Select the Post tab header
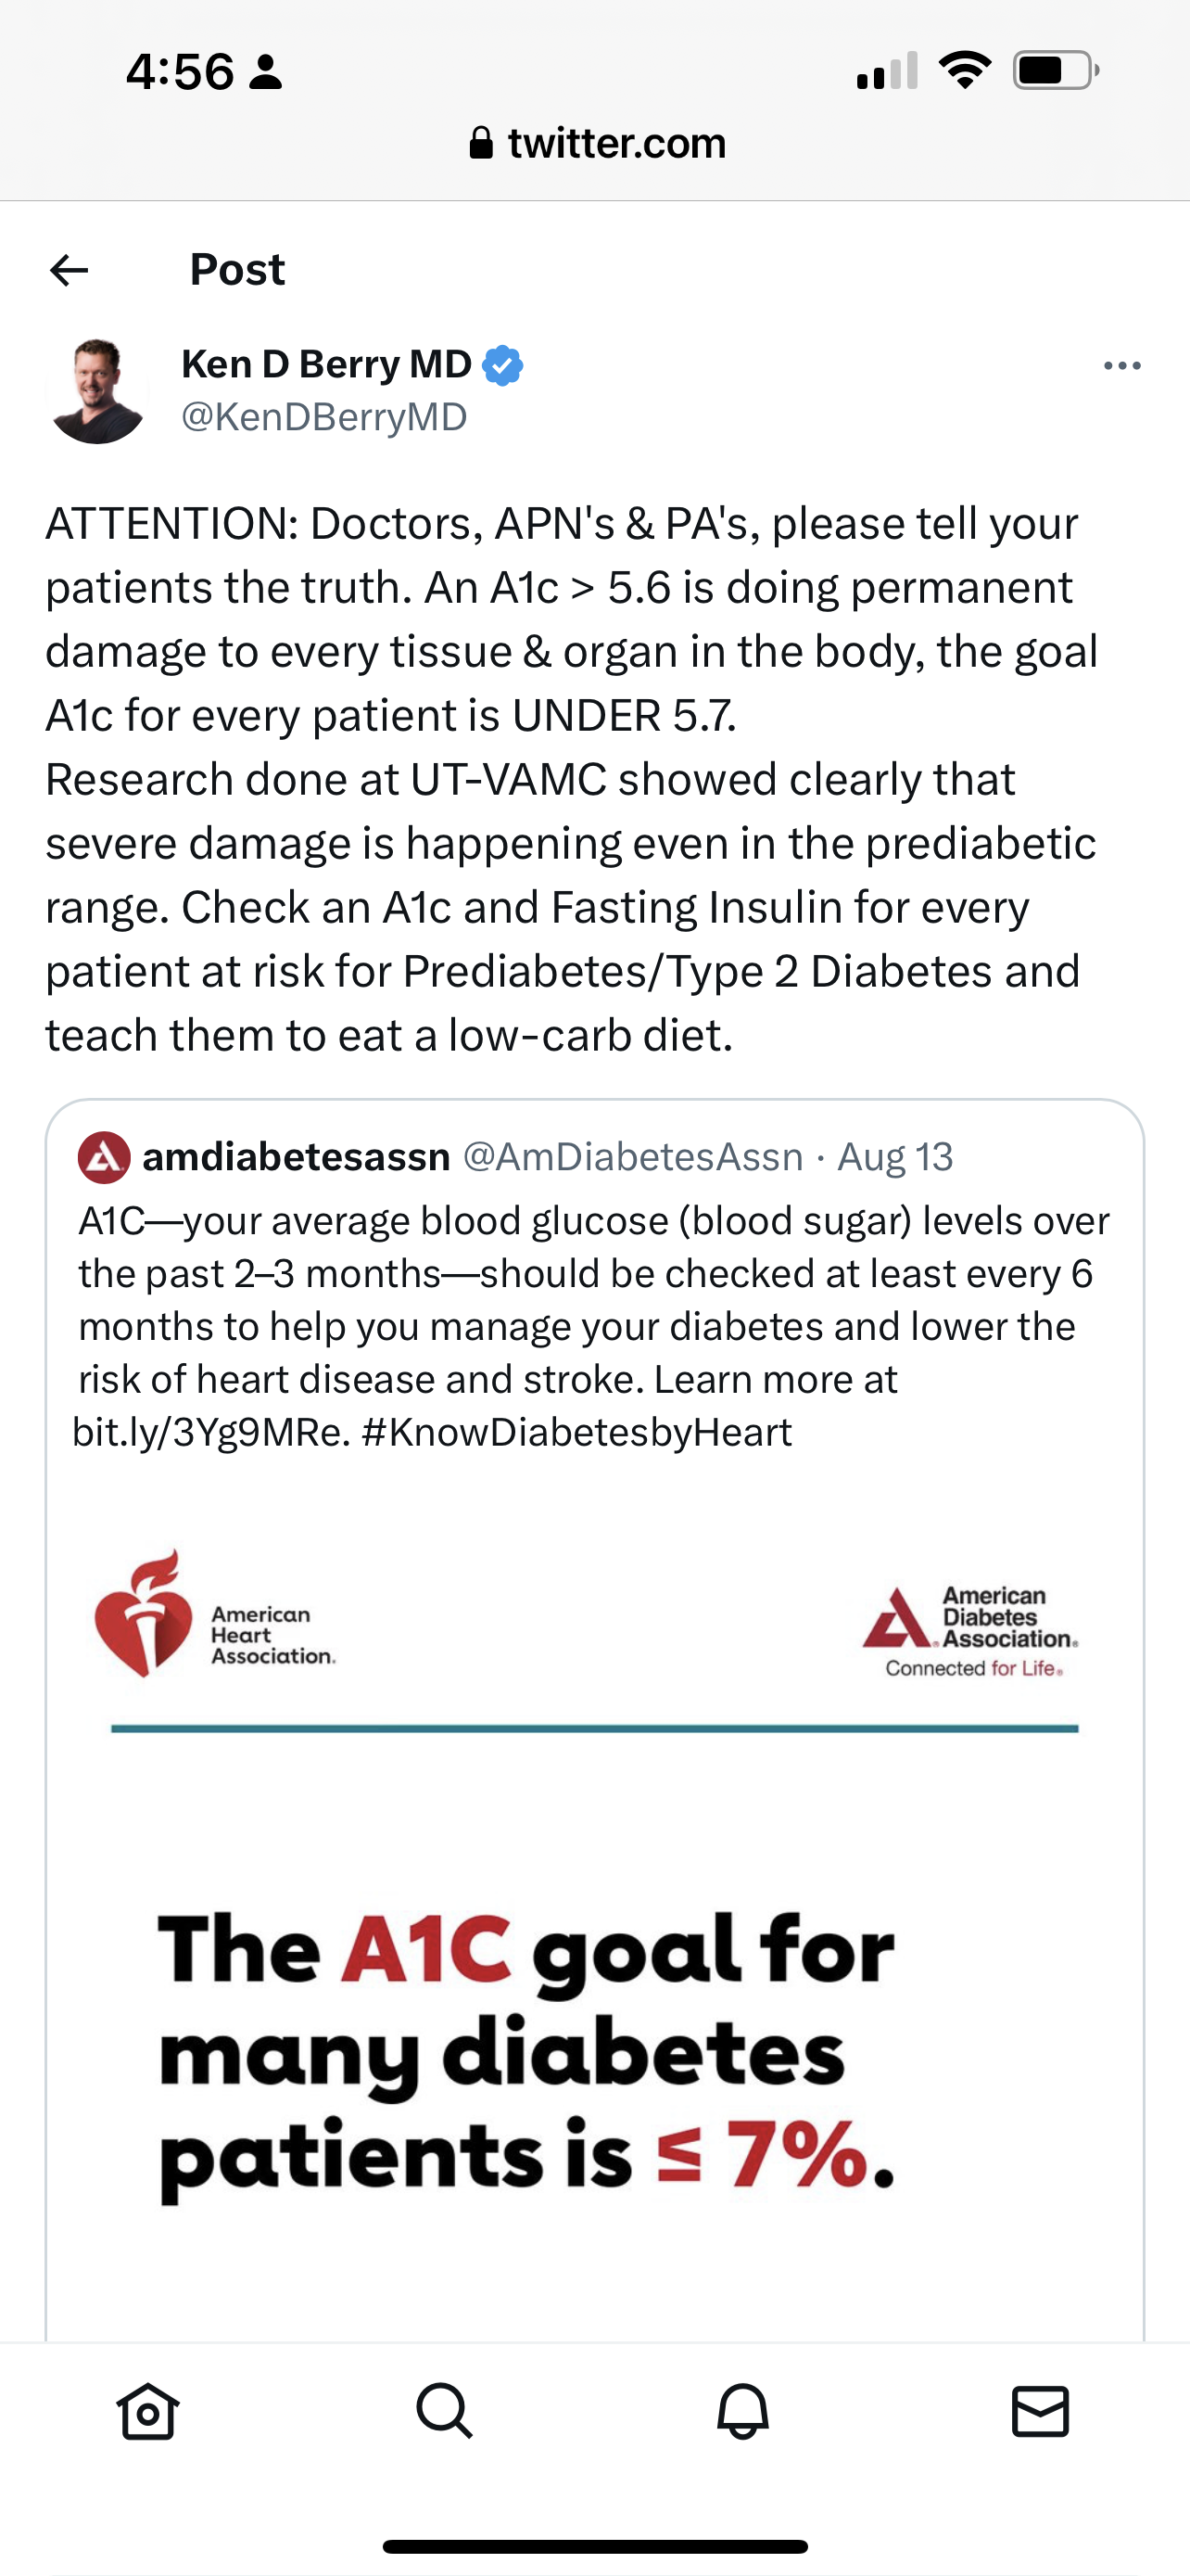 click(x=237, y=268)
